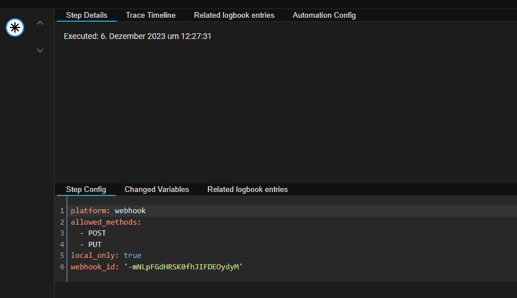Click line number 1 in the gutter

(x=61, y=211)
